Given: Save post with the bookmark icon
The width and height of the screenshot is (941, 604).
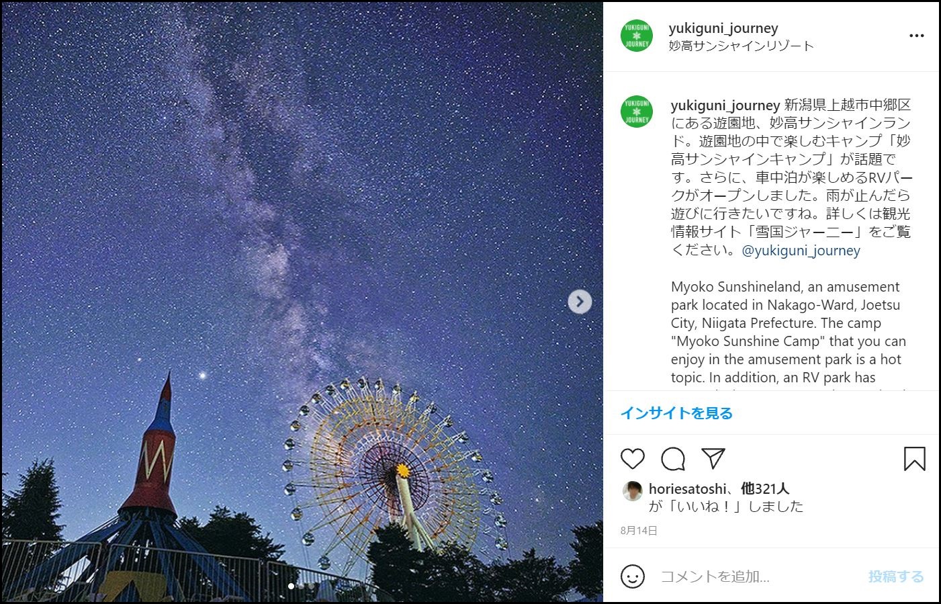Looking at the screenshot, I should pos(914,459).
